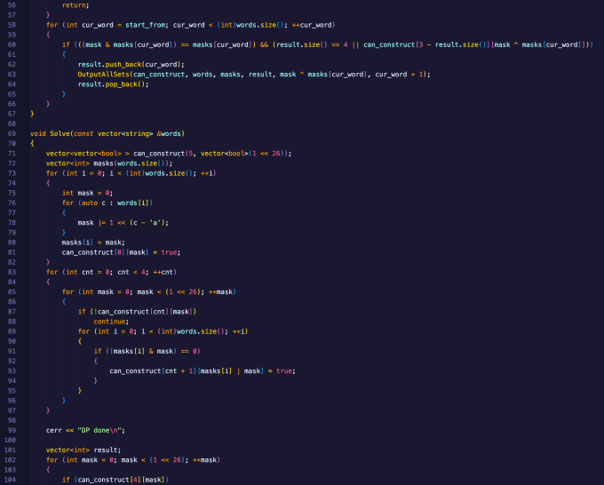The height and width of the screenshot is (485, 604).
Task: Click the 'auto' keyword on line 76
Action: click(90, 203)
